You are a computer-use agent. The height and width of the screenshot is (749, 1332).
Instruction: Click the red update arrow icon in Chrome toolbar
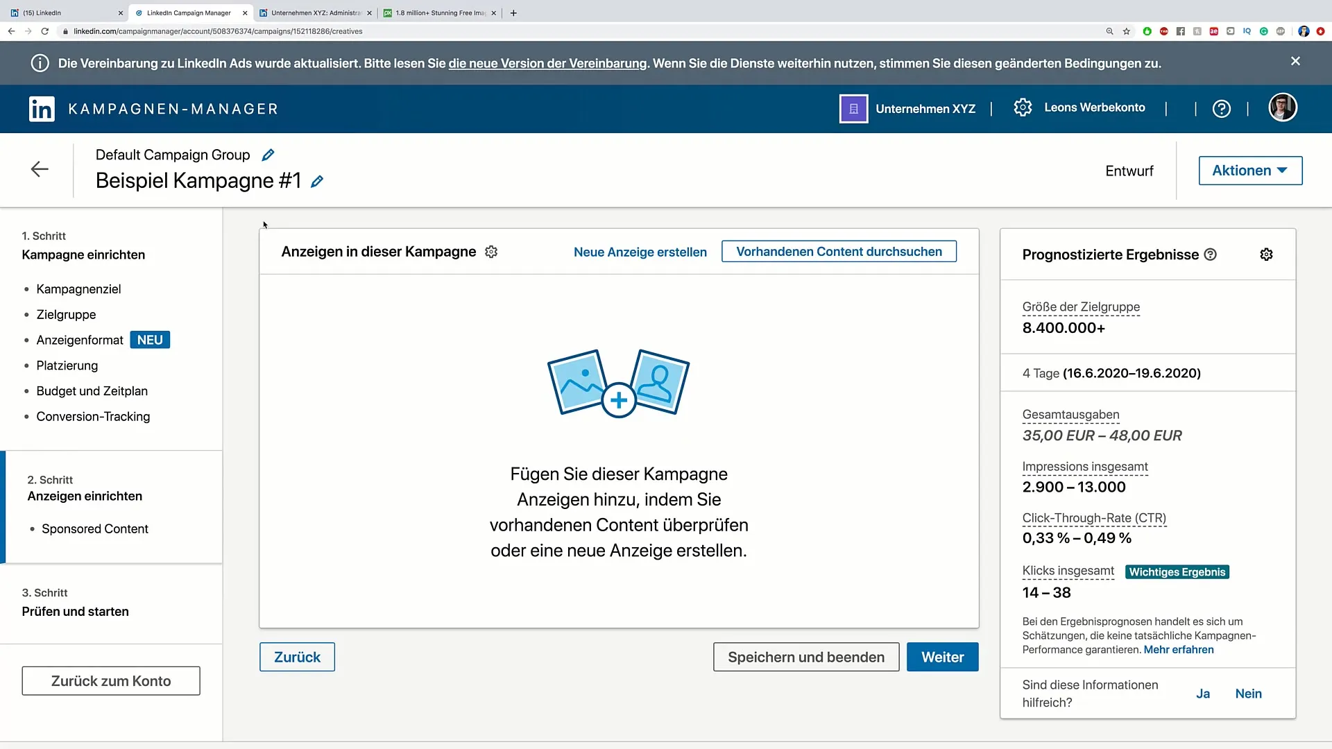(x=1320, y=31)
